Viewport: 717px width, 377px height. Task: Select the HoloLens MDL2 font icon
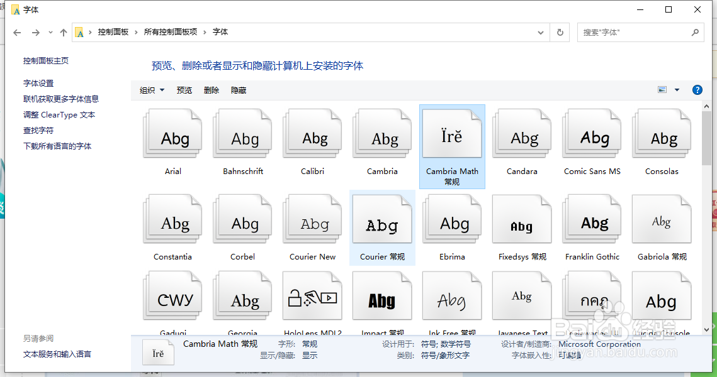[x=313, y=296]
